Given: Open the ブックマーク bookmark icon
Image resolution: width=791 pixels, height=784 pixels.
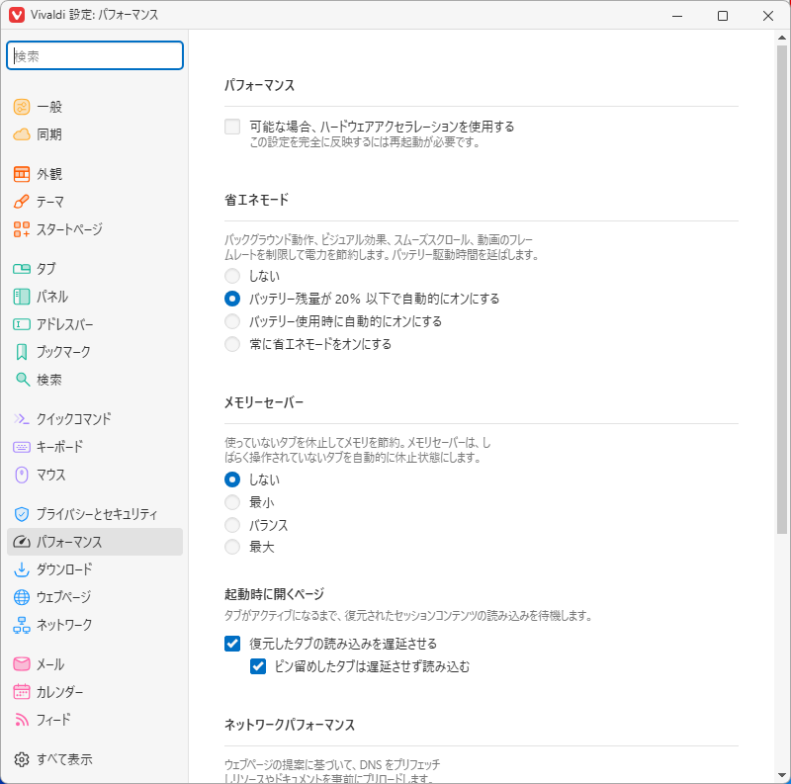Looking at the screenshot, I should [21, 352].
